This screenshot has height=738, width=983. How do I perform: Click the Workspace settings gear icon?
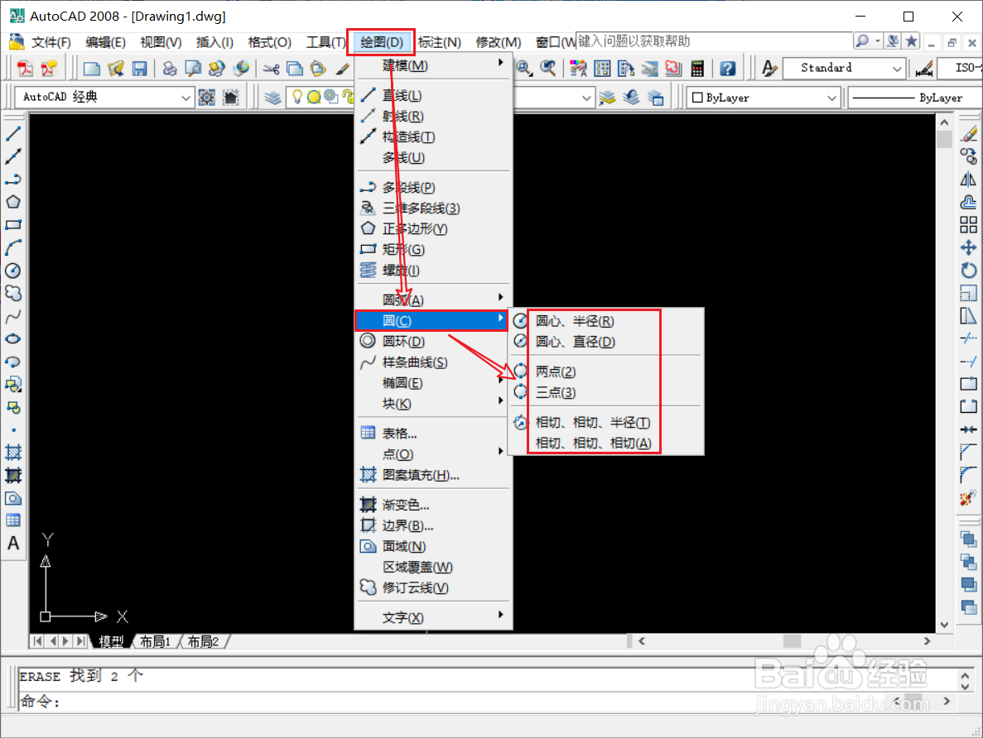(x=207, y=98)
